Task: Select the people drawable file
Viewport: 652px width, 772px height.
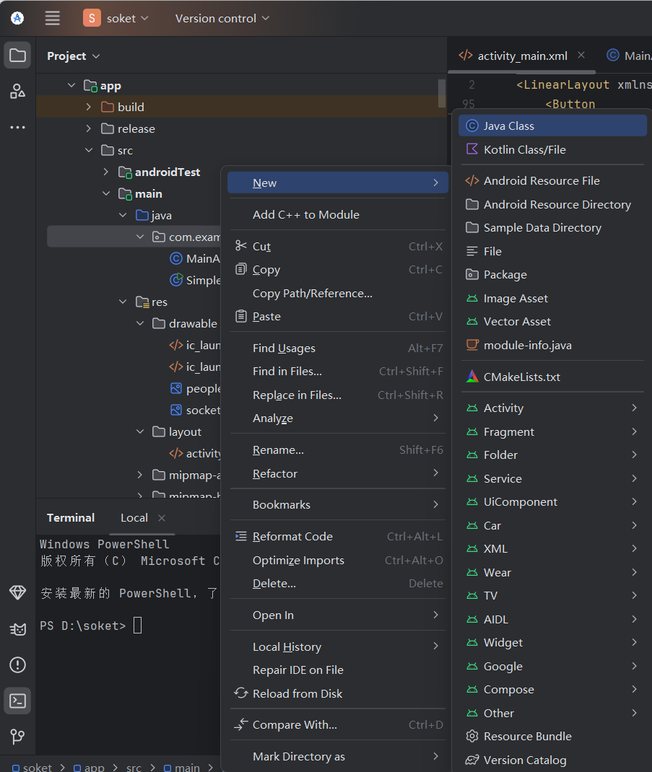Action: (x=195, y=388)
